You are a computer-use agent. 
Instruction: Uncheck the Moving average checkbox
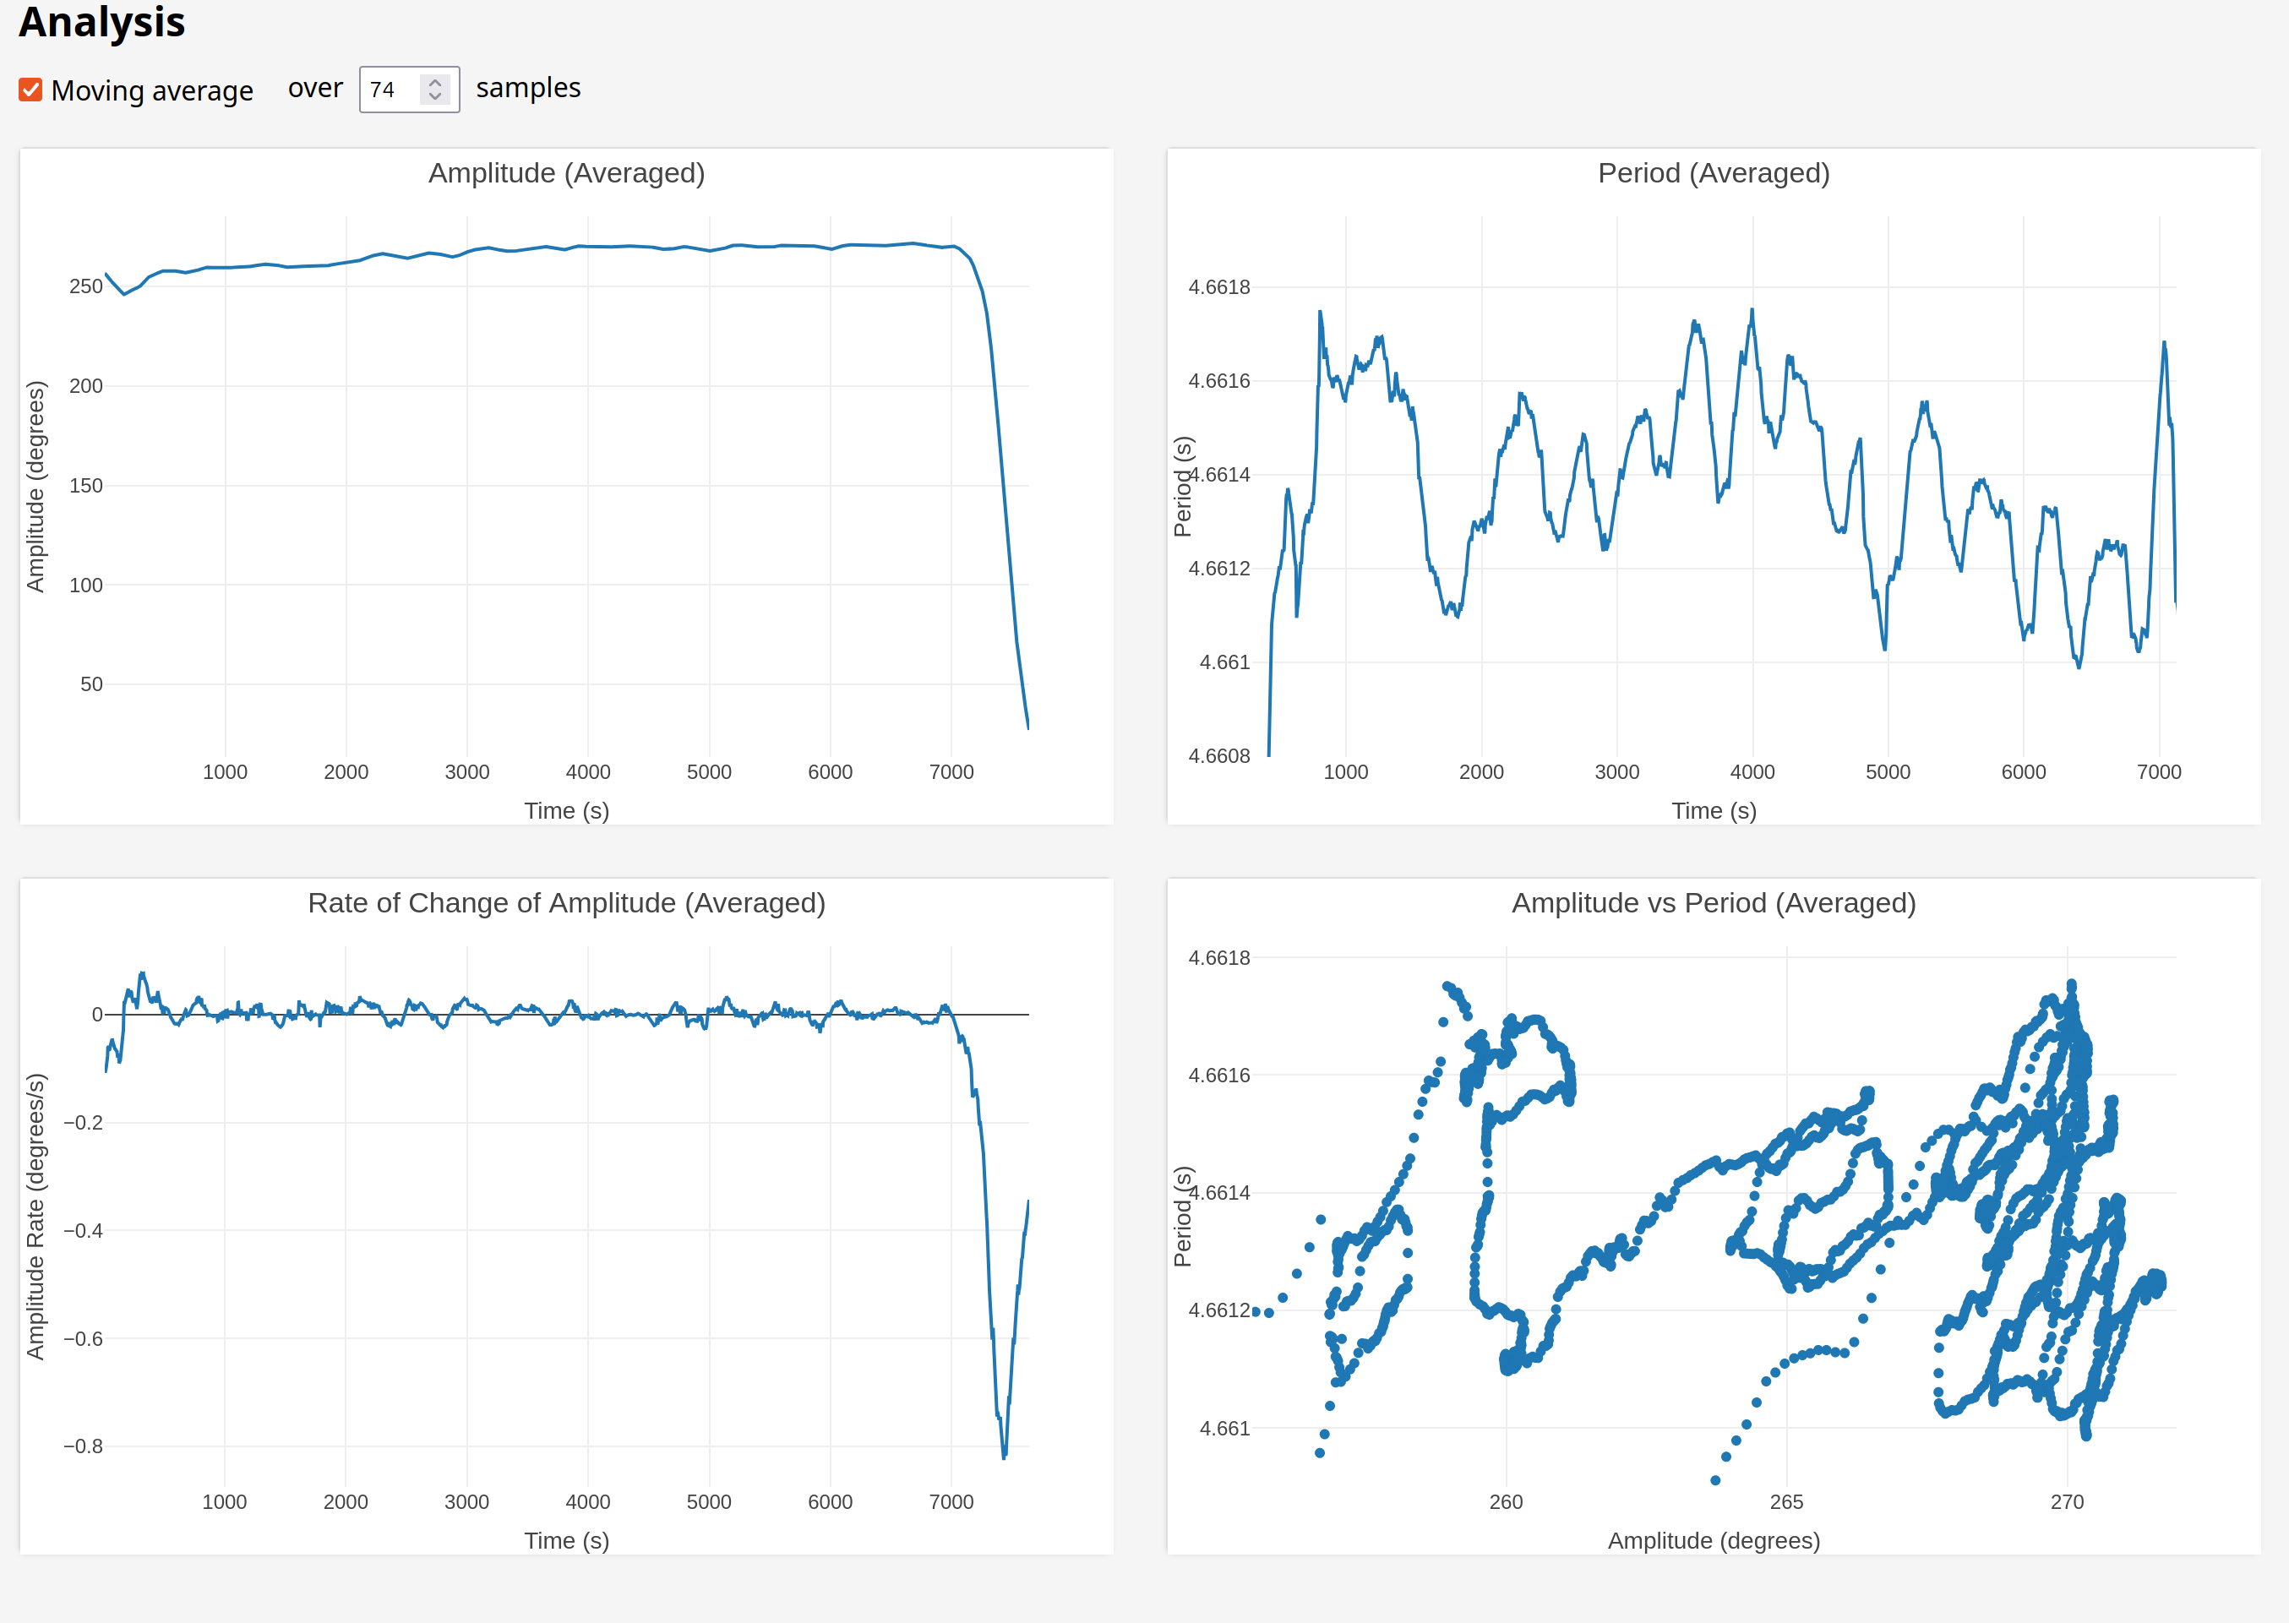pos(30,90)
